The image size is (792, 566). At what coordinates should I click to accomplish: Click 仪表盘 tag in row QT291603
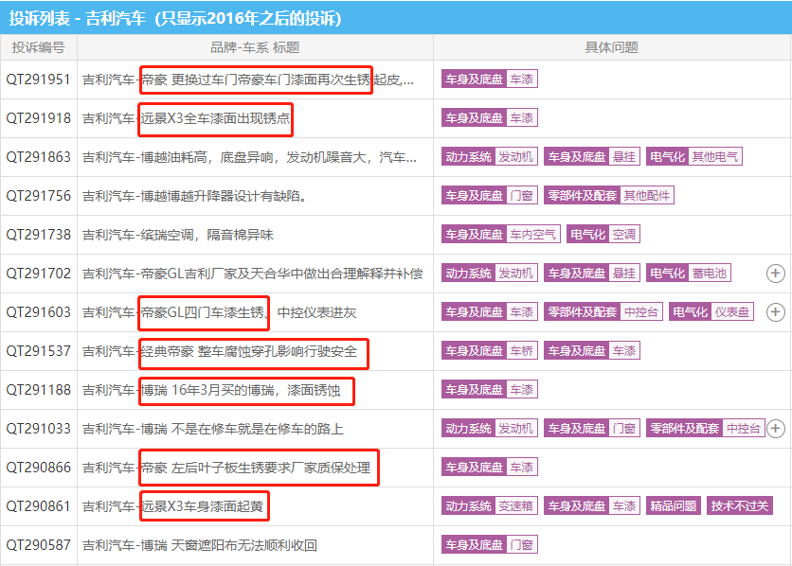tap(732, 312)
